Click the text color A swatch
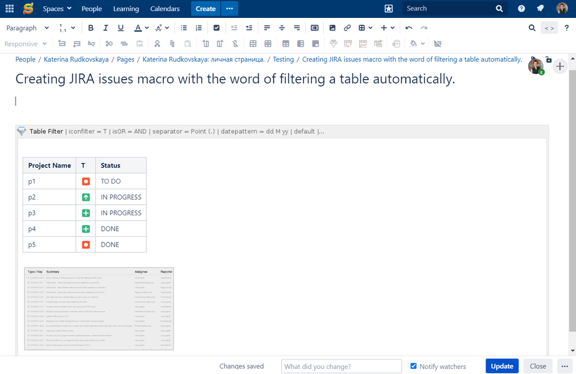 coord(138,28)
